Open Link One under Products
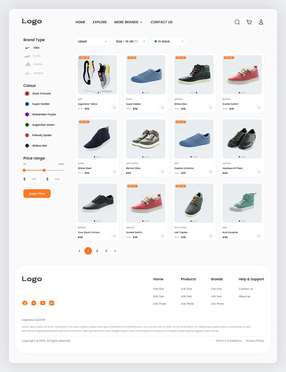 click(x=186, y=289)
